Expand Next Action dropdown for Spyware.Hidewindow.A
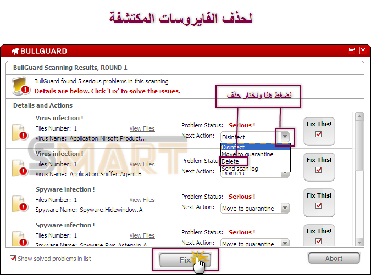 [285, 209]
